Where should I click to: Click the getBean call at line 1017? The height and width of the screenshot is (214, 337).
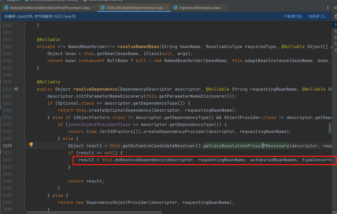pyautogui.click(x=106, y=53)
